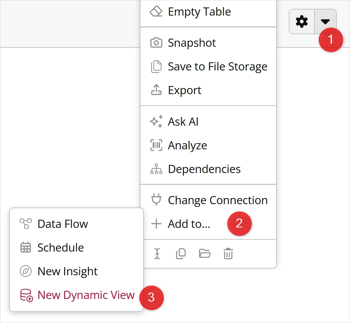Select Save to File Storage
350x323 pixels.
208,66
